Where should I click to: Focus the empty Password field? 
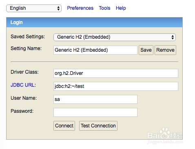[95, 112]
